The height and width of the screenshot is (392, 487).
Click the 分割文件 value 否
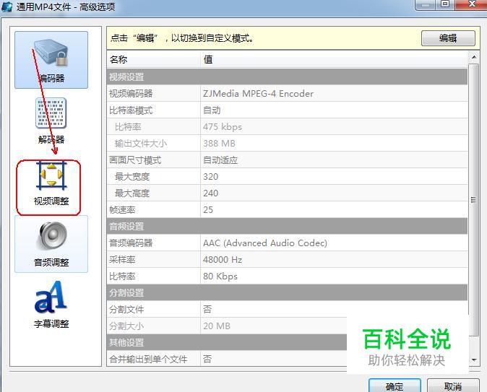pyautogui.click(x=207, y=309)
